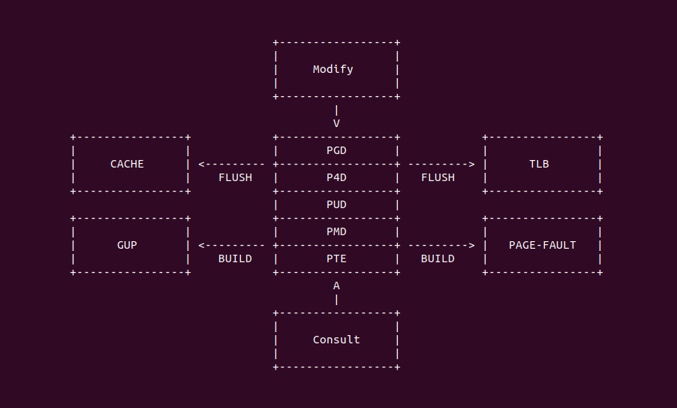Click the dashed arrow pointing to GUP

[231, 245]
